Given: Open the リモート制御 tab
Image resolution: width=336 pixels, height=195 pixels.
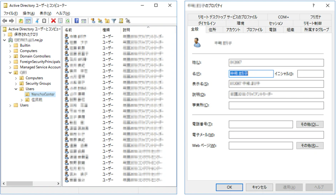Looking at the screenshot, I should pos(312,23).
